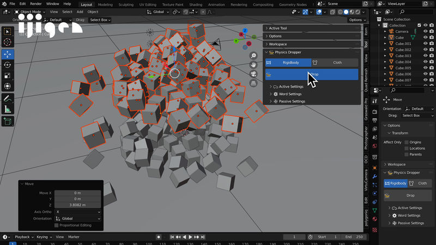Select the Cursor tool

[8, 42]
